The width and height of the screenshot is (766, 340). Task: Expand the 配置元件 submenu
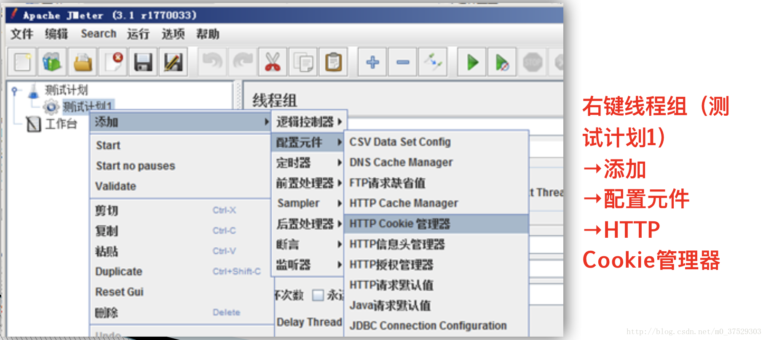coord(309,142)
